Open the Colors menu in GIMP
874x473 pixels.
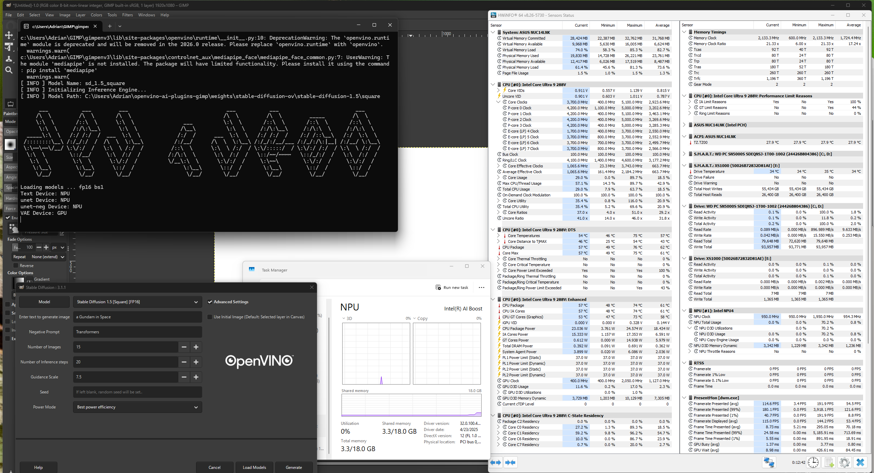point(96,15)
